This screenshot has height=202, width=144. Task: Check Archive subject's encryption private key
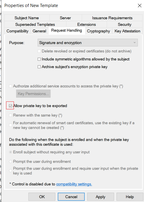tap(39, 67)
